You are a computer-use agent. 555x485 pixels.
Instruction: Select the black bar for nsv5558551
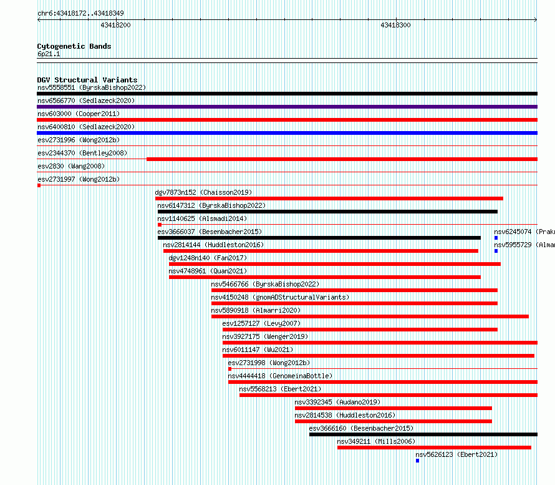pos(287,94)
